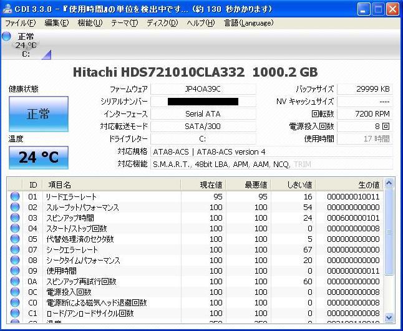Select the リードエラーレート row name

pyautogui.click(x=71, y=197)
